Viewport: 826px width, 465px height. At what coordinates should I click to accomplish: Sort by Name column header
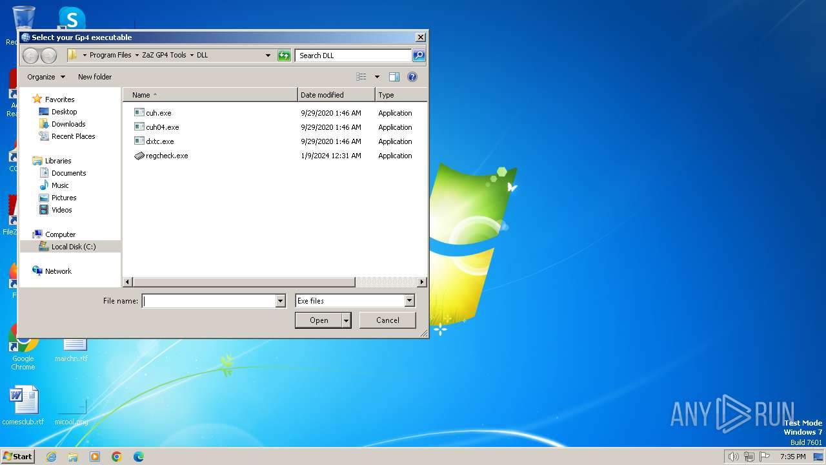pos(210,95)
